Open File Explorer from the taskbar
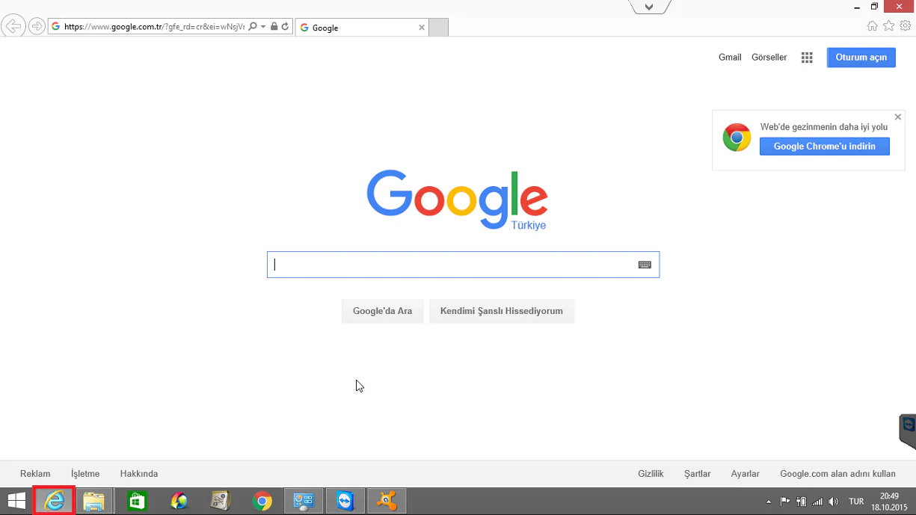Screen dimensions: 916x515 (x=93, y=501)
